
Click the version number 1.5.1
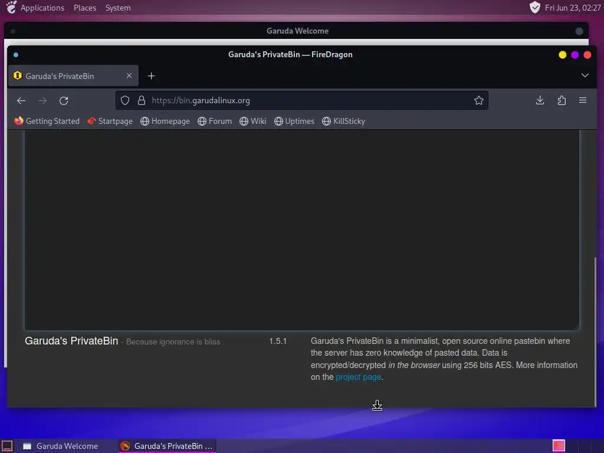(x=278, y=342)
